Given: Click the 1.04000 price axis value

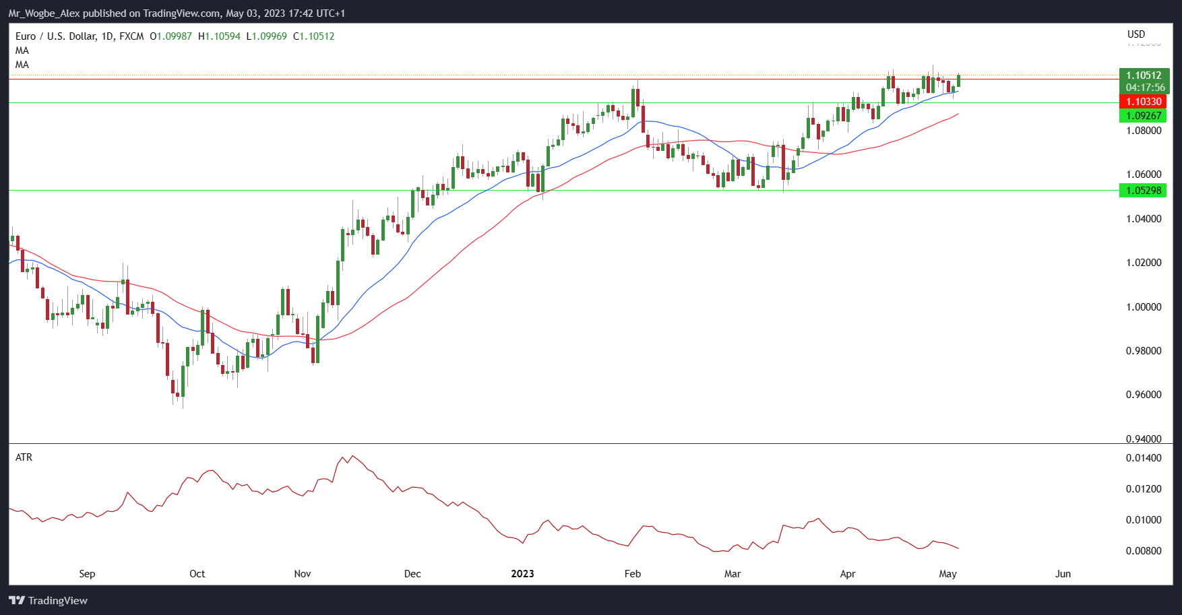Looking at the screenshot, I should (x=1144, y=219).
